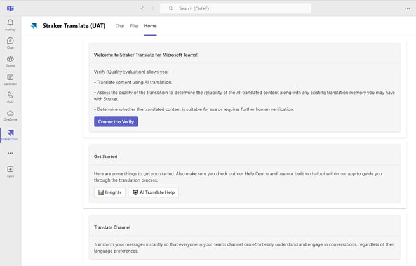This screenshot has height=266, width=416.
Task: Click the search magnifier icon
Action: pos(171,8)
